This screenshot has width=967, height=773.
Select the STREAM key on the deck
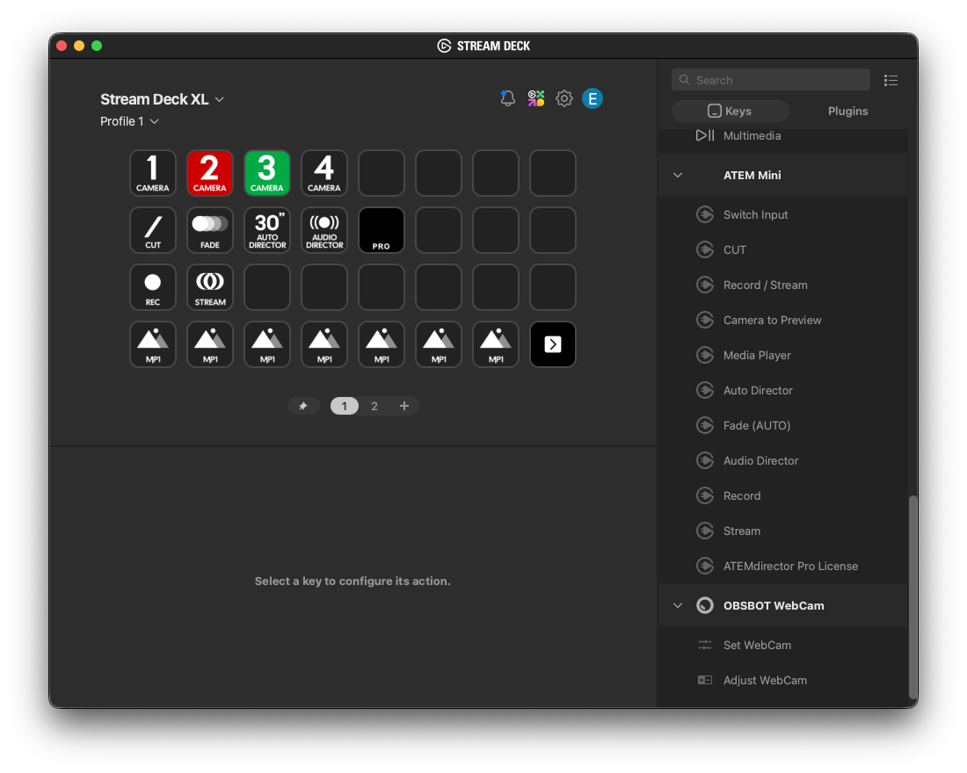point(210,287)
